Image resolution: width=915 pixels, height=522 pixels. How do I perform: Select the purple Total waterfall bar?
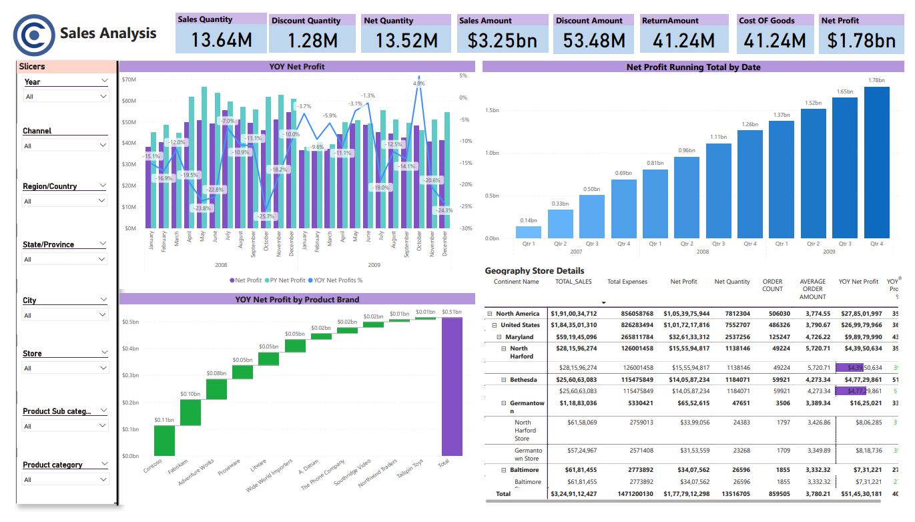451,386
